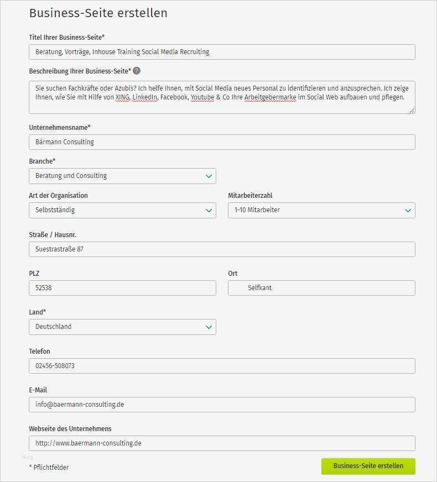The image size is (437, 482).
Task: Click the Mitarbeiterzahl chevron arrow
Action: click(408, 211)
